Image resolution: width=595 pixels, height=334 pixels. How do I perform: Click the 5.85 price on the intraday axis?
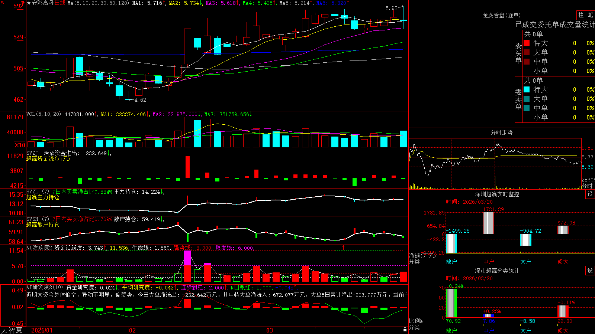point(588,148)
